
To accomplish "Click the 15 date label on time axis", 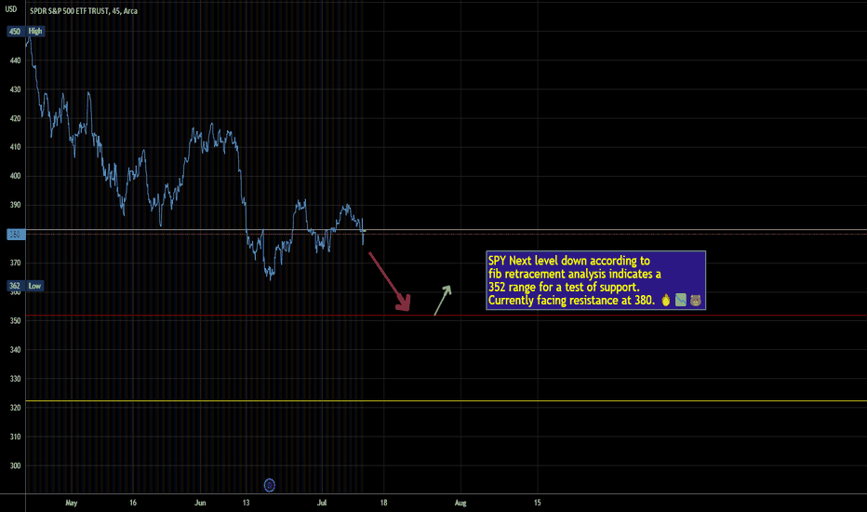I will click(538, 503).
